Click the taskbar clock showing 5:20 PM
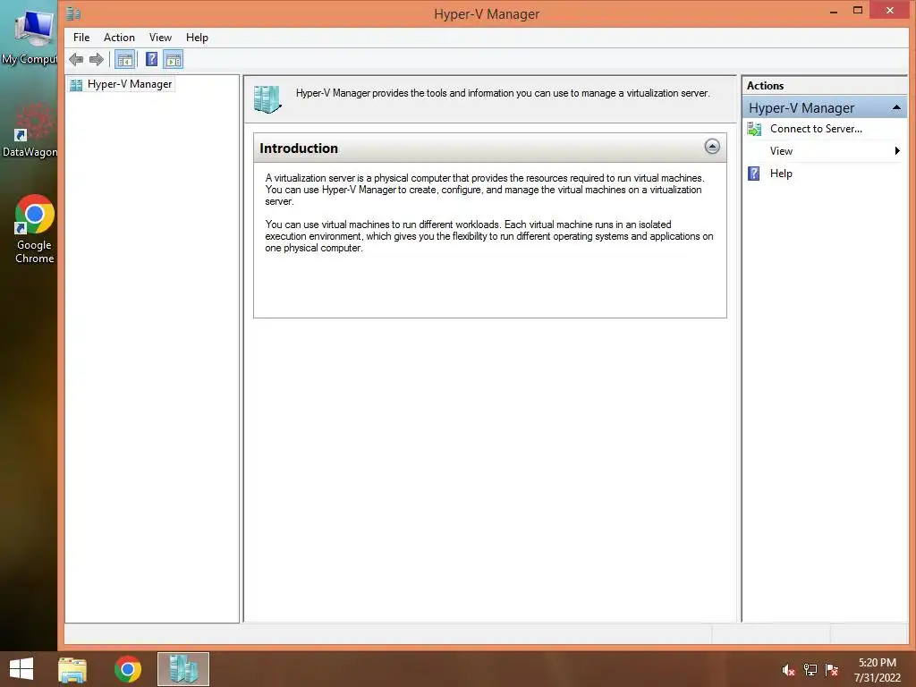 tap(877, 670)
